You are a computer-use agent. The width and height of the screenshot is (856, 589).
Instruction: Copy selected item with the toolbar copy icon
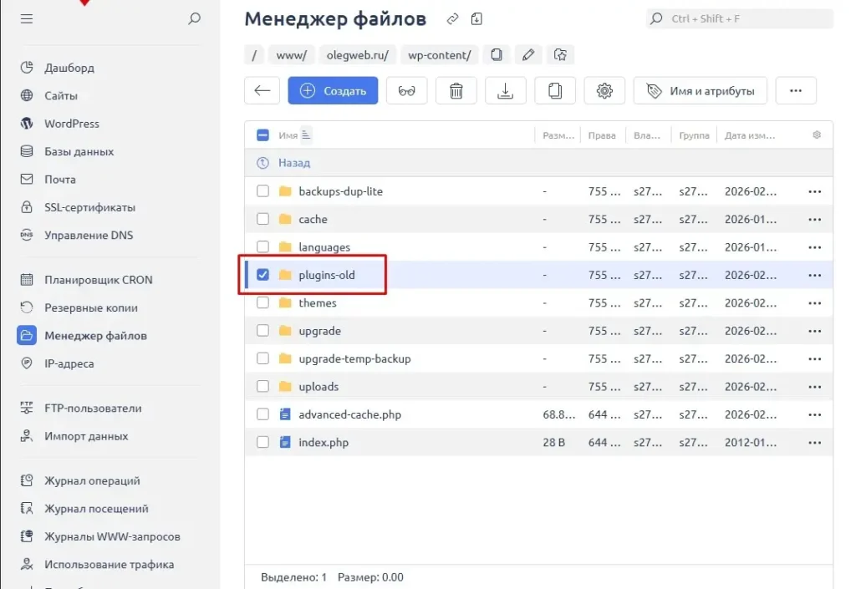coord(555,90)
